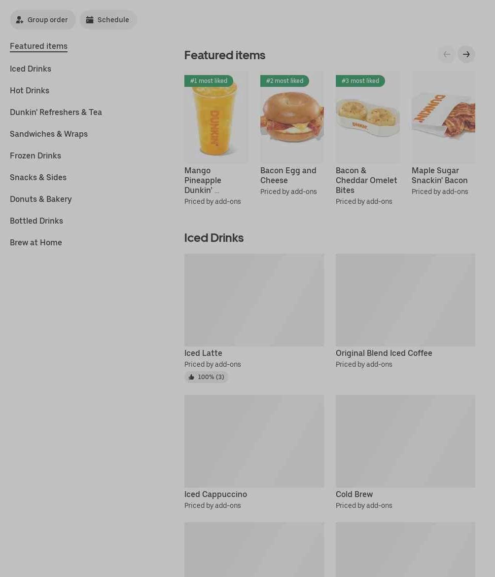Click the Schedule calendar icon
495x577 pixels.
point(90,20)
